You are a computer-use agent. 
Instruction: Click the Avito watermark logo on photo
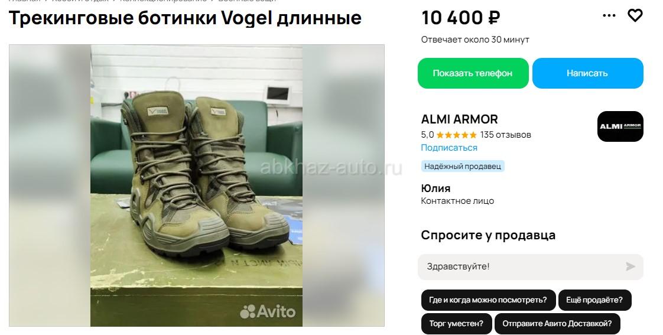pos(268,312)
